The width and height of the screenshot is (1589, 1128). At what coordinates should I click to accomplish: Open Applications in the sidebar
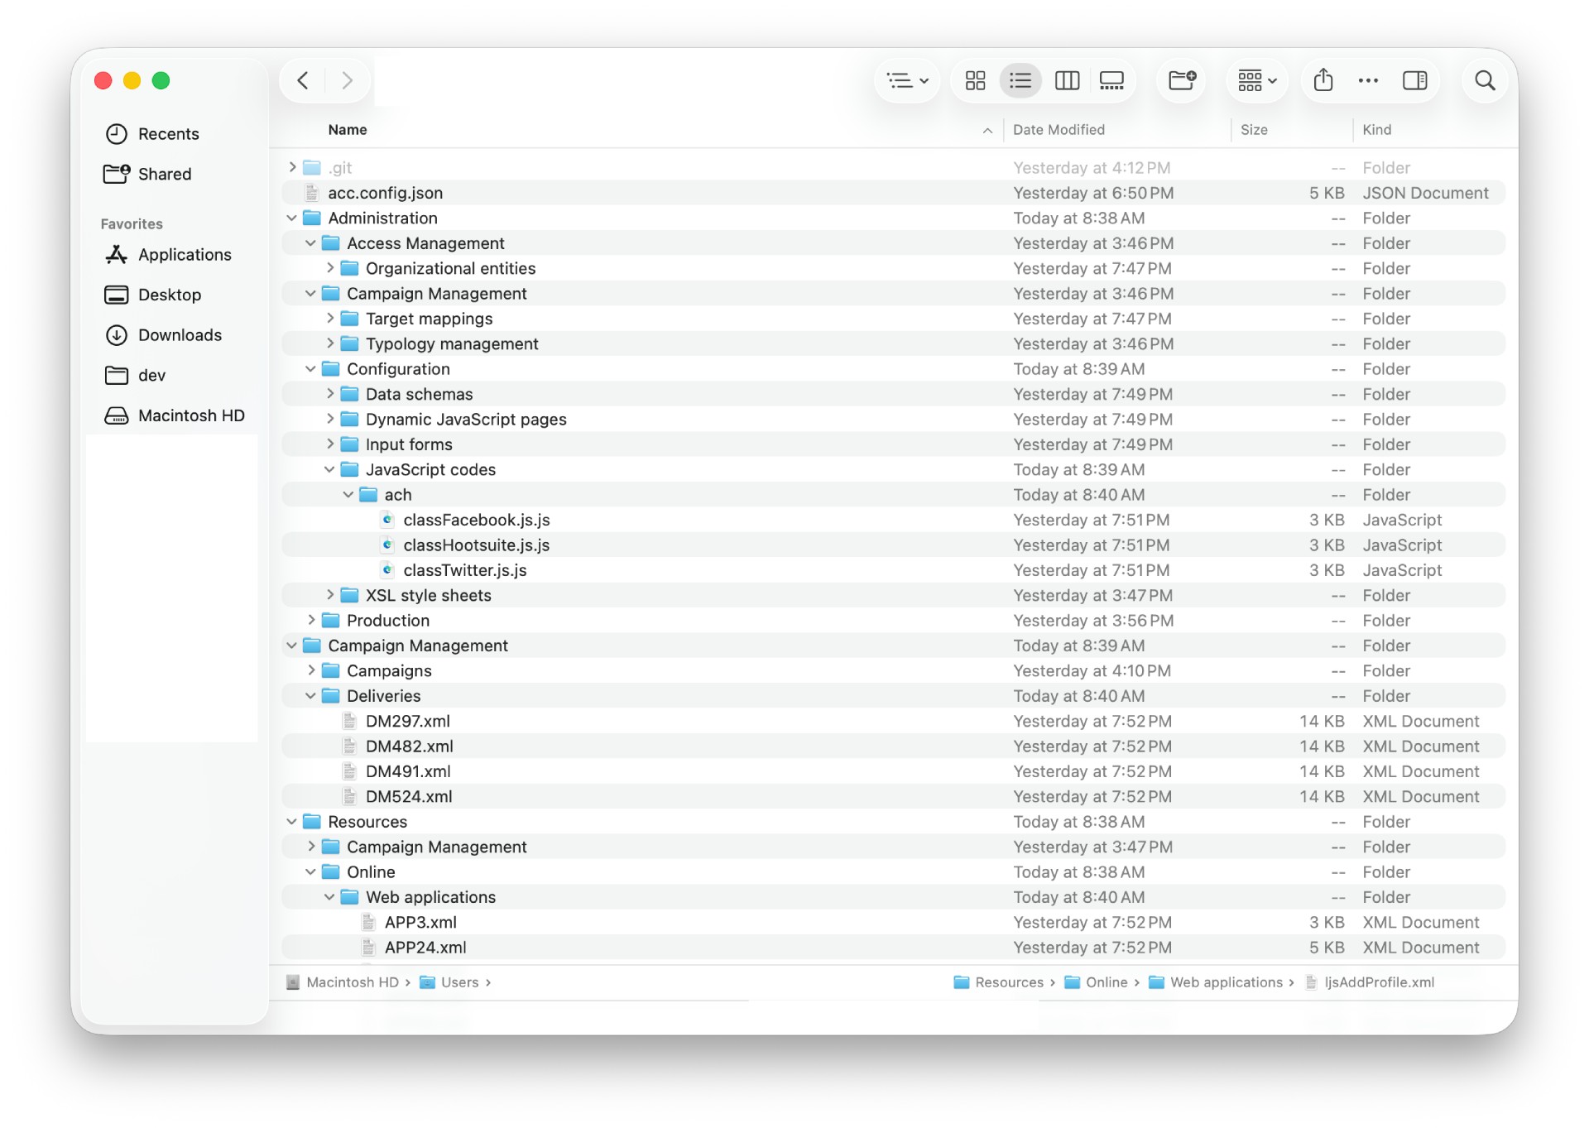click(x=185, y=255)
